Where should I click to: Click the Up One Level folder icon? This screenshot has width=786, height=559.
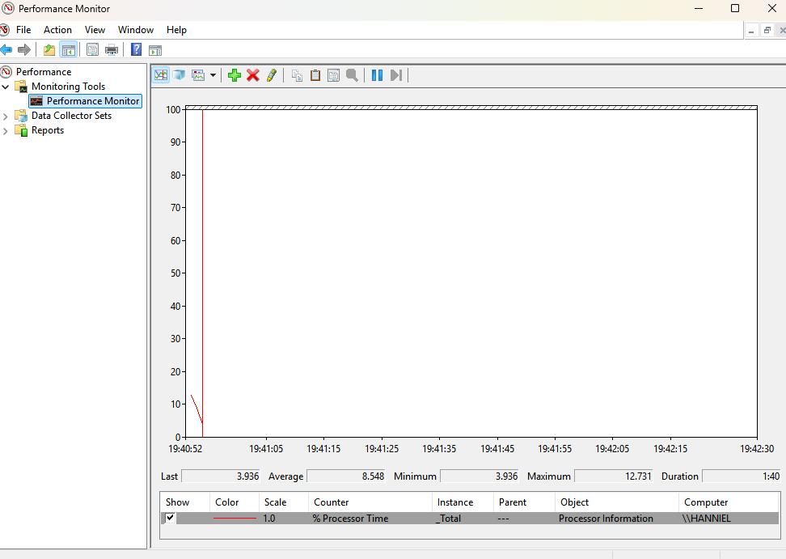[49, 49]
